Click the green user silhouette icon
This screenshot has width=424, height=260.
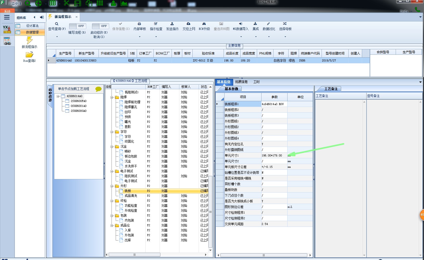(x=114, y=3)
